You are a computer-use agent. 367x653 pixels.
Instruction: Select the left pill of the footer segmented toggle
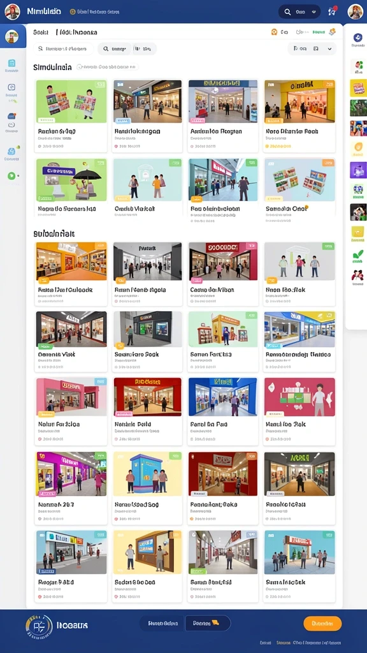point(163,624)
